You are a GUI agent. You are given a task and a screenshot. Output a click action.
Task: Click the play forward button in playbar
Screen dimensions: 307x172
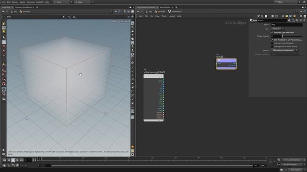17,160
